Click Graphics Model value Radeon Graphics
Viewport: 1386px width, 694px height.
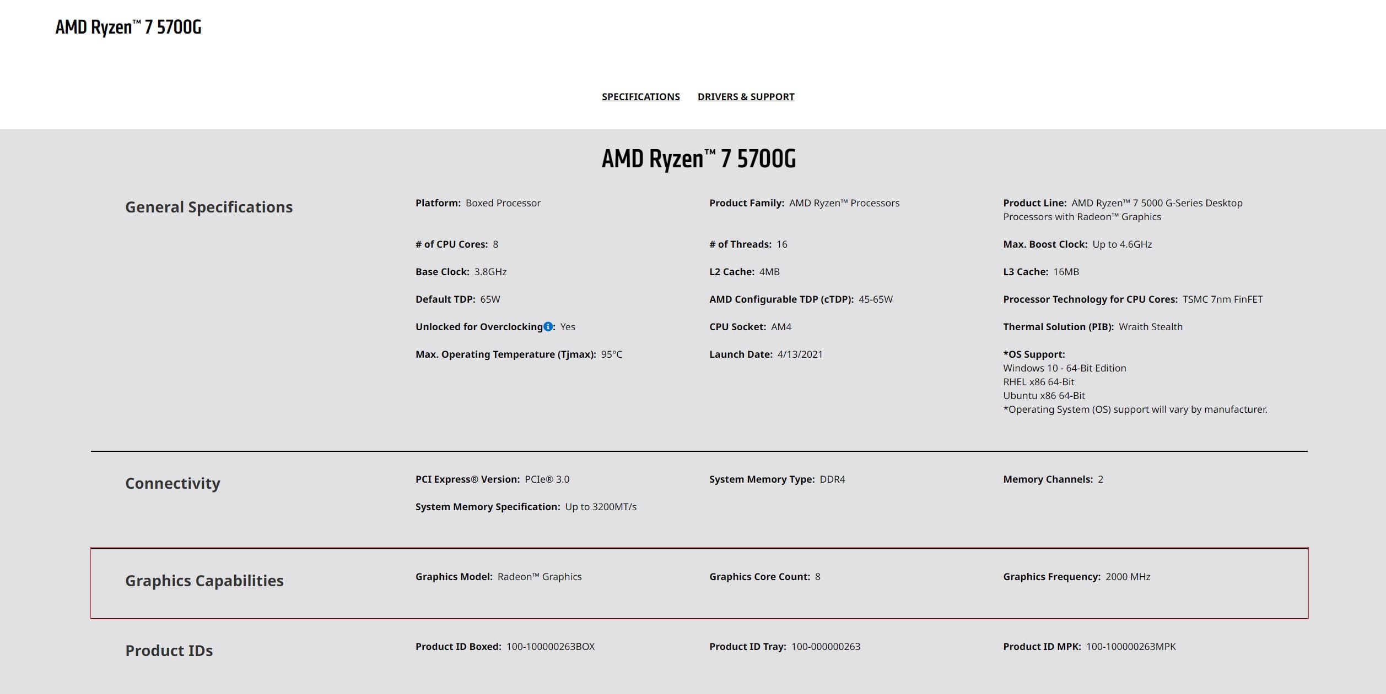coord(540,577)
